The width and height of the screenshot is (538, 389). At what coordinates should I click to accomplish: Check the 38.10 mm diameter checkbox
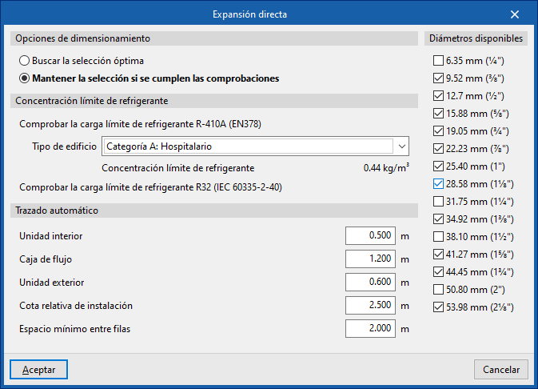pos(438,236)
